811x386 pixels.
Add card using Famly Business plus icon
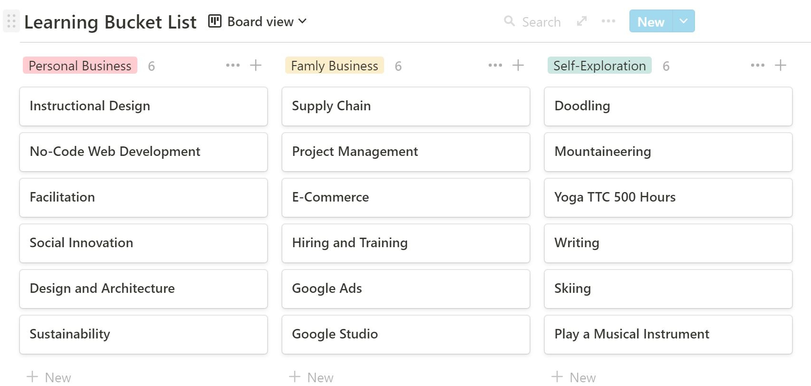(518, 66)
